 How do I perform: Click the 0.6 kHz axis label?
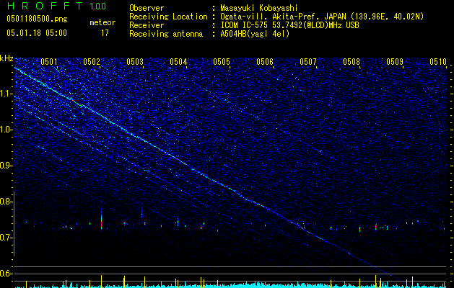pos(6,274)
